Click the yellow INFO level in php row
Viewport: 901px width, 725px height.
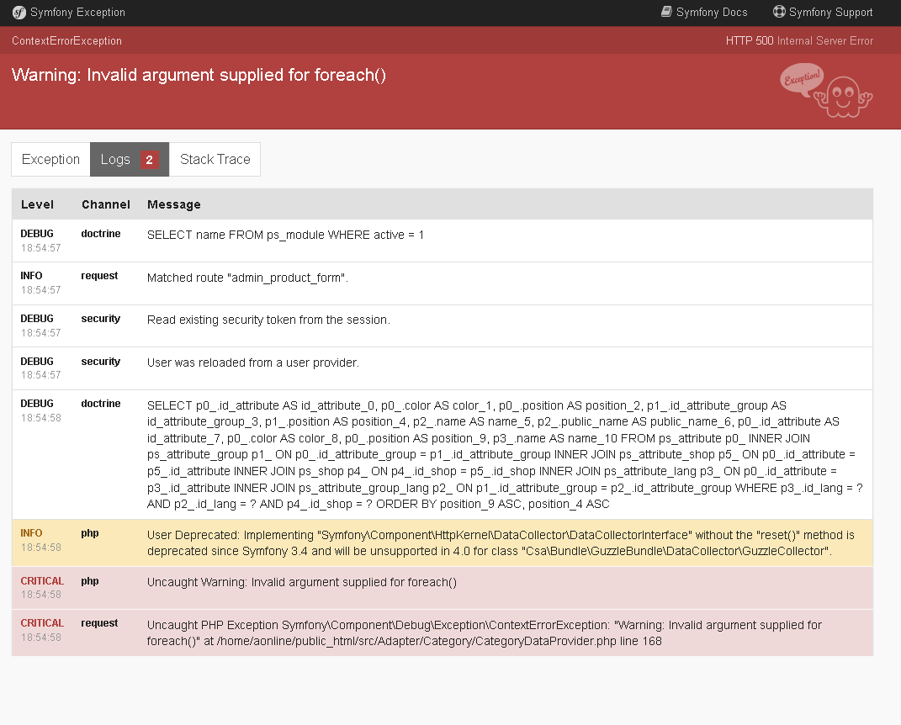32,533
